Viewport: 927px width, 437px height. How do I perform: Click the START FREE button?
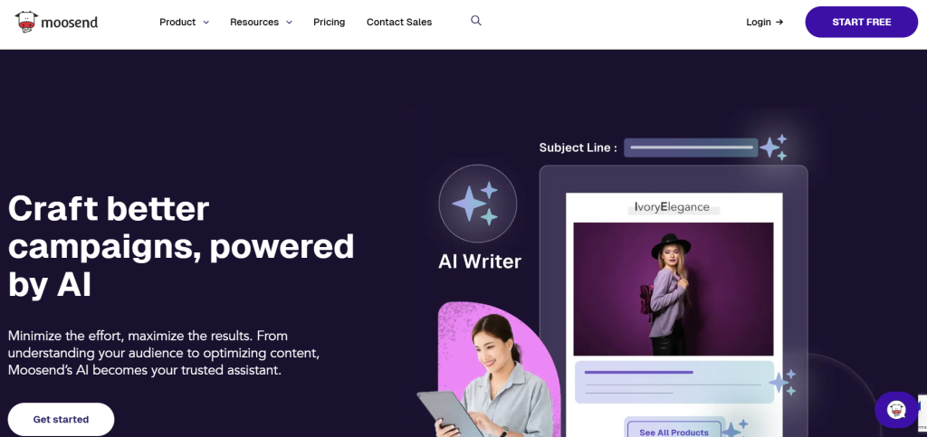click(x=862, y=22)
